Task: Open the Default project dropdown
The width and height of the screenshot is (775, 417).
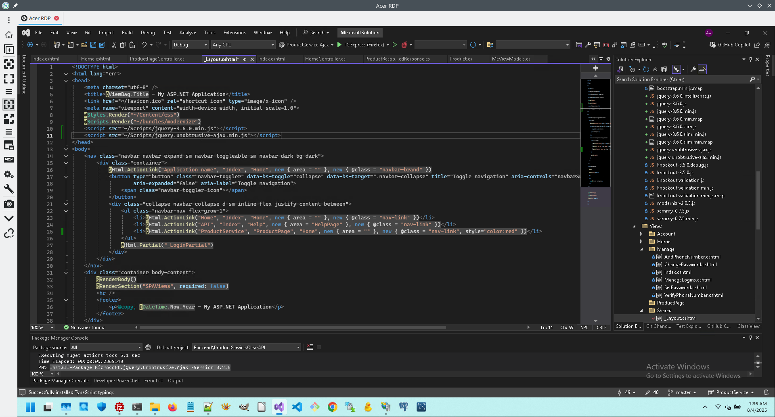Action: [x=246, y=347]
